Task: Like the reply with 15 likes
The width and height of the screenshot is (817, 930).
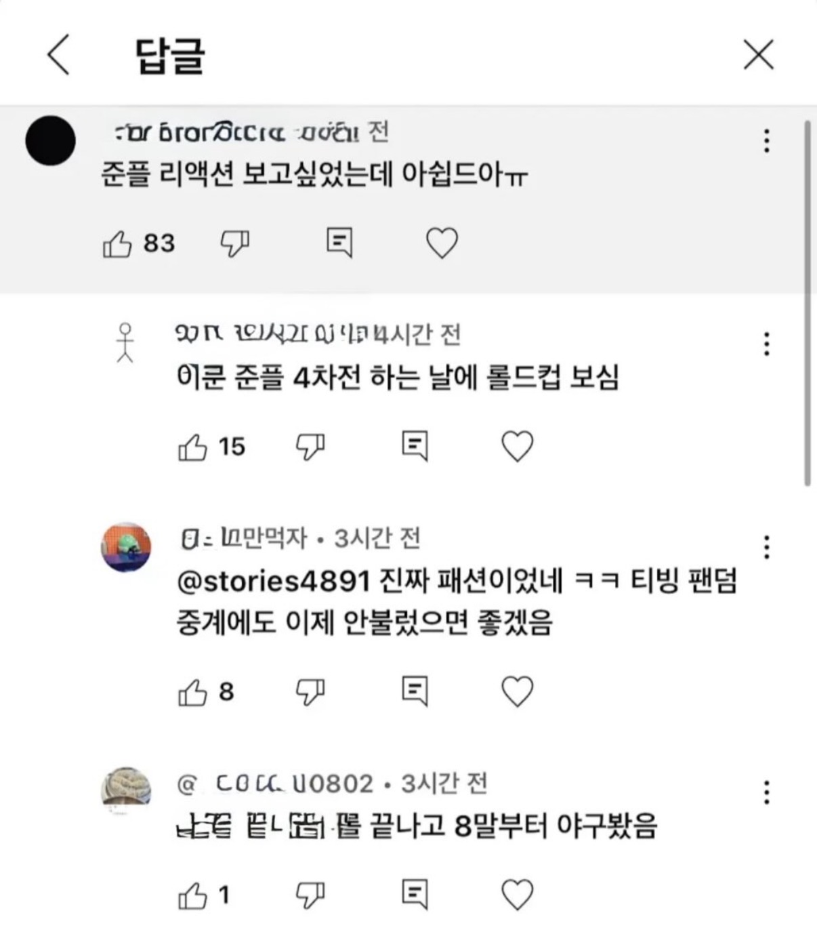Action: coord(192,447)
